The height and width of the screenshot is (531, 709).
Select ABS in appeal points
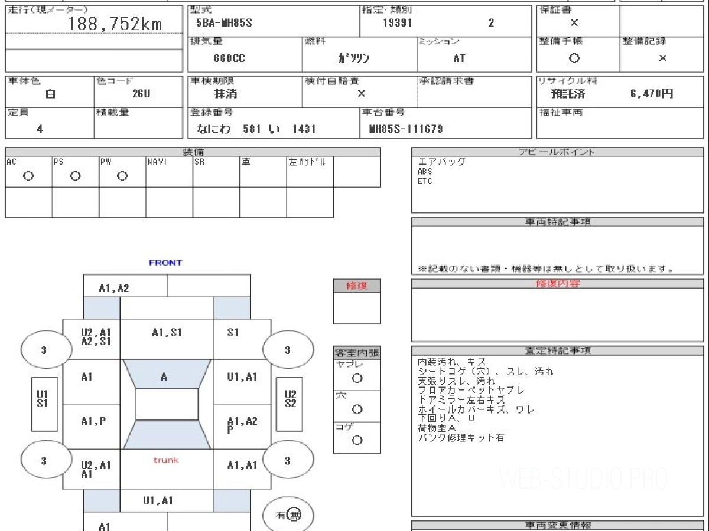pos(425,172)
